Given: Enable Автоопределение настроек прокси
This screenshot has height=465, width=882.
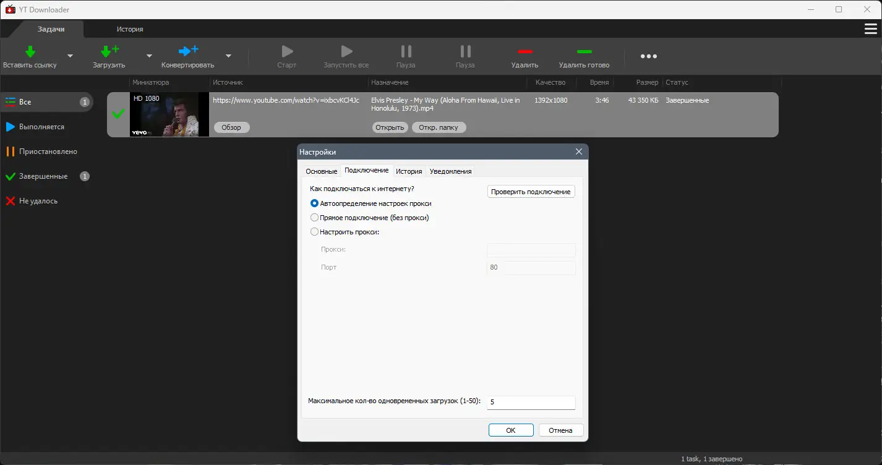Looking at the screenshot, I should (x=315, y=203).
